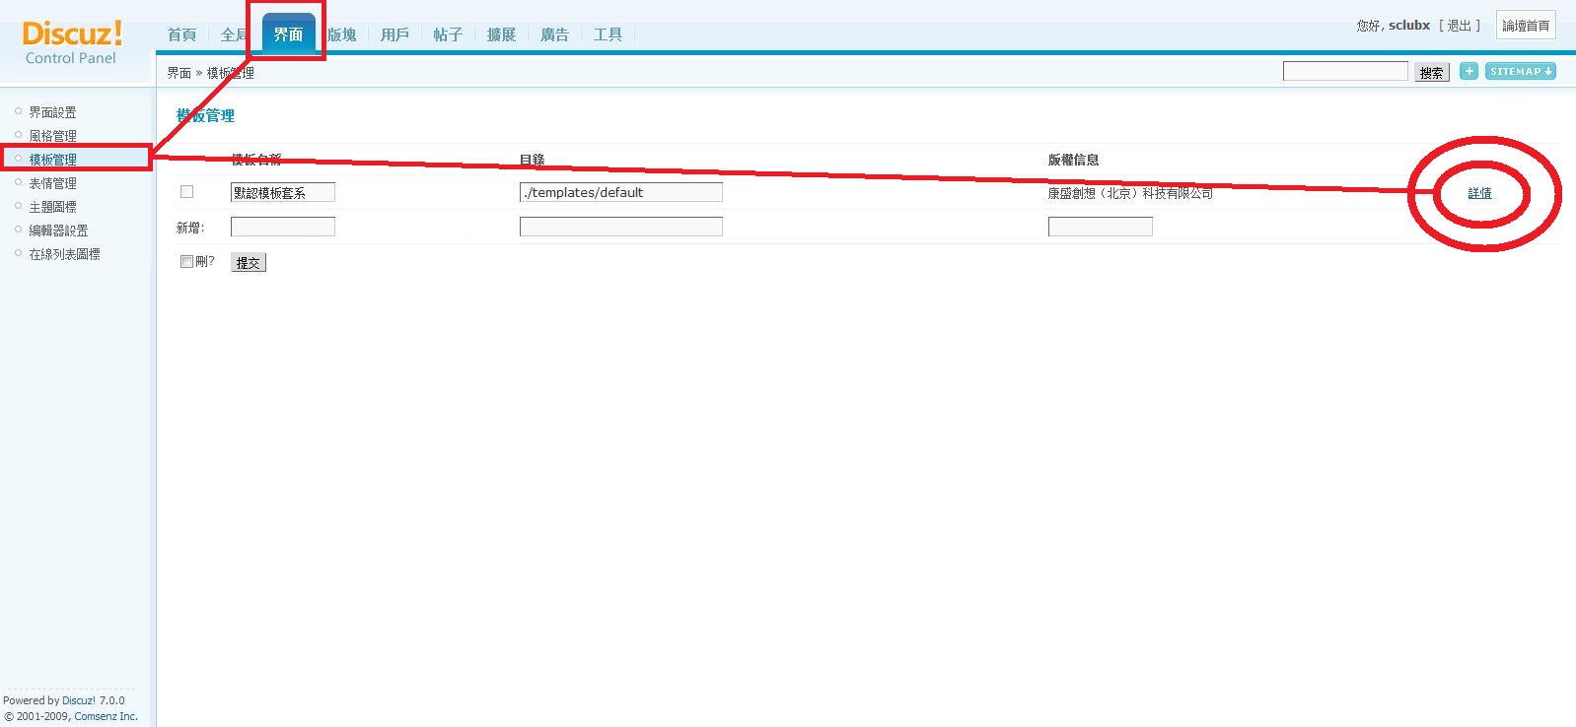The image size is (1576, 727).
Task: Open the SITEMAP dropdown button
Action: (x=1520, y=71)
